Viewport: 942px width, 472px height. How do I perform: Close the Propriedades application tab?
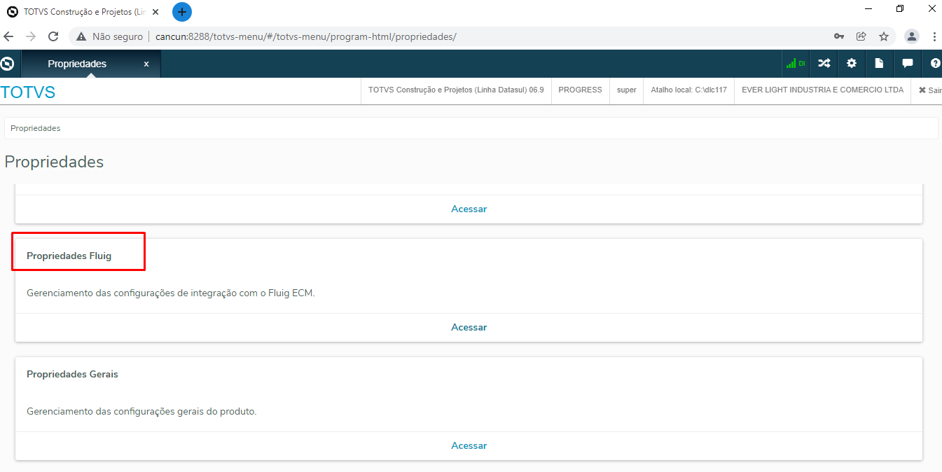pos(146,64)
